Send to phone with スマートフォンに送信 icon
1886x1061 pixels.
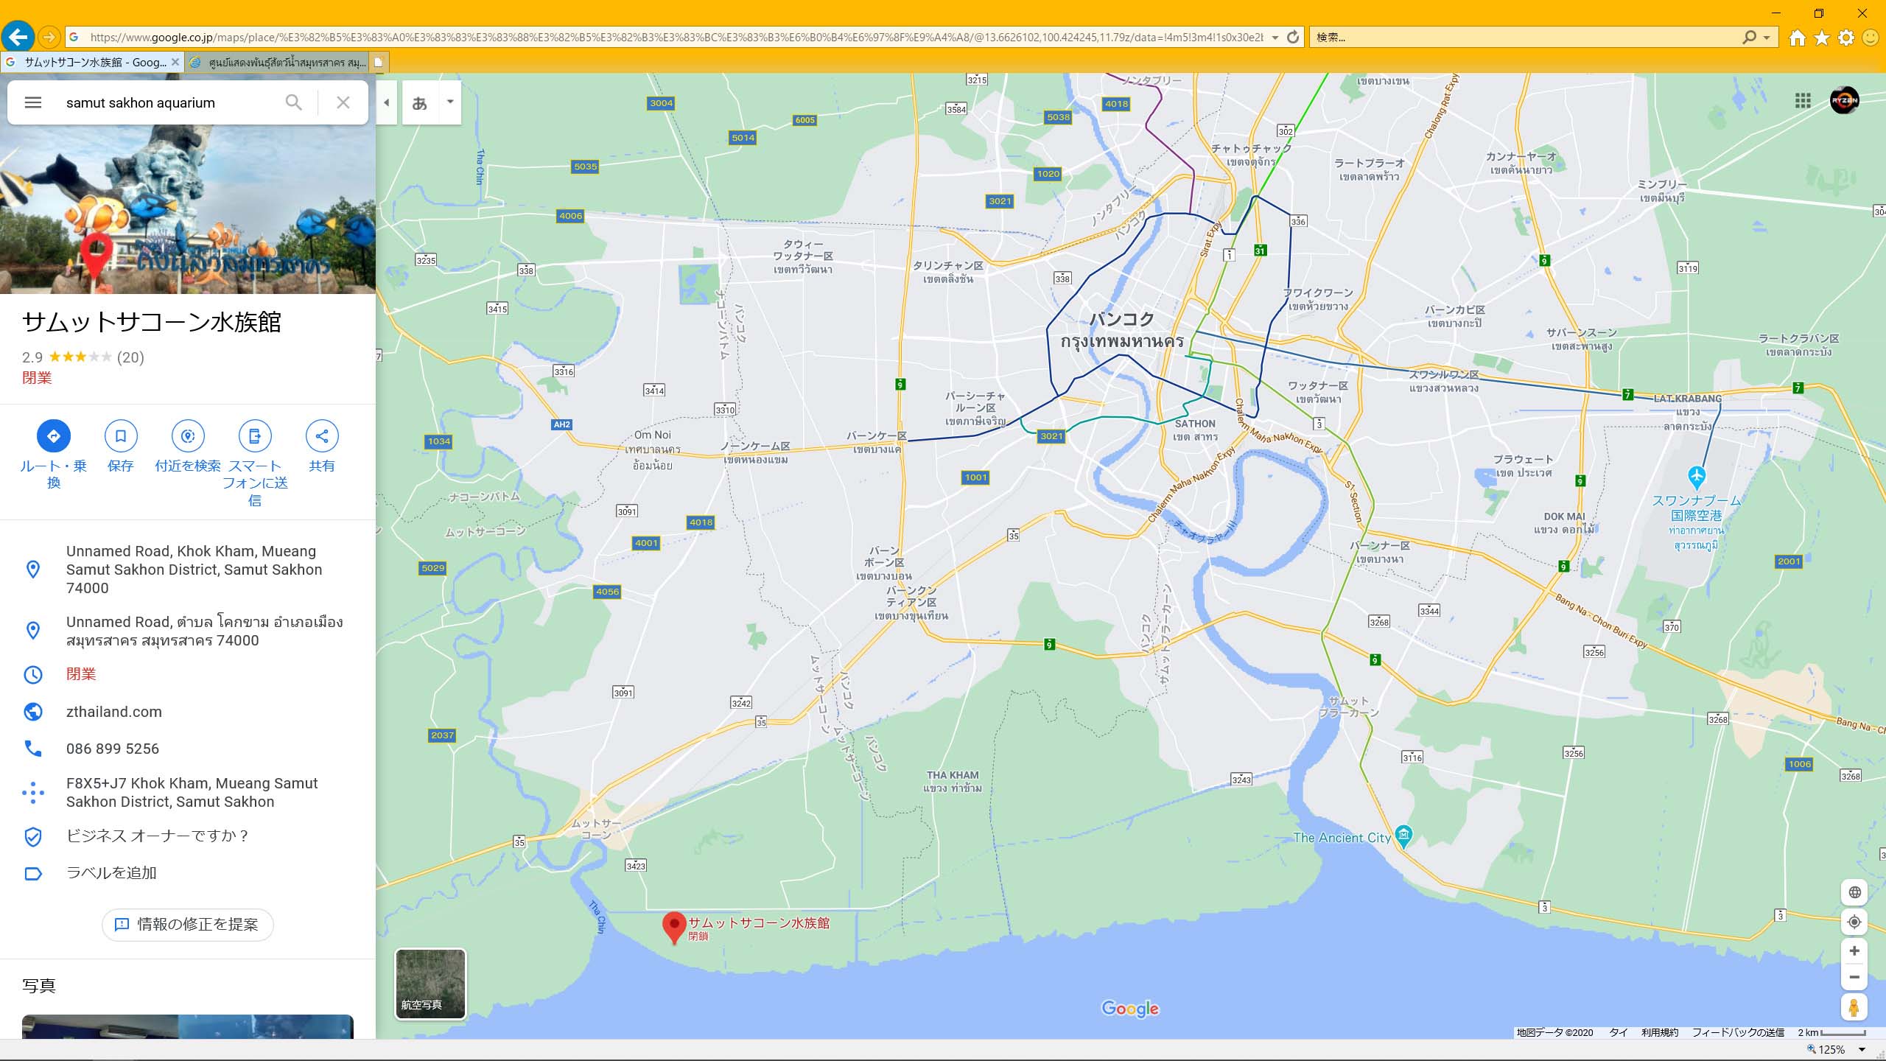pyautogui.click(x=255, y=436)
